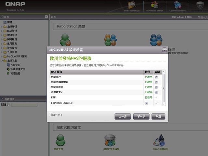208x156 pixels.
Task: Click the service list scrollbar thumb
Action: point(163,88)
